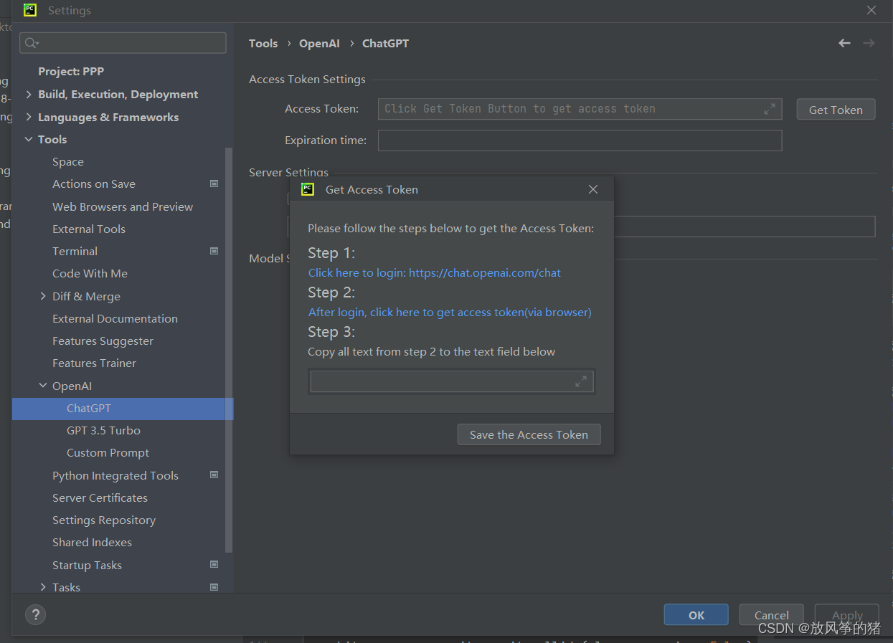Click project-level icon beside Python Integrated Tools
This screenshot has width=893, height=643.
(214, 475)
